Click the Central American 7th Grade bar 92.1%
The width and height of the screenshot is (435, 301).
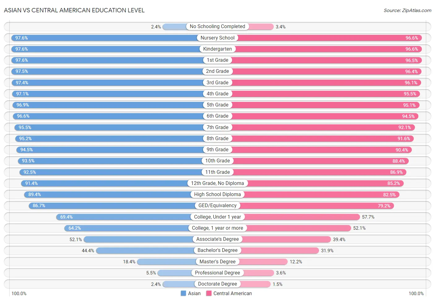point(316,128)
